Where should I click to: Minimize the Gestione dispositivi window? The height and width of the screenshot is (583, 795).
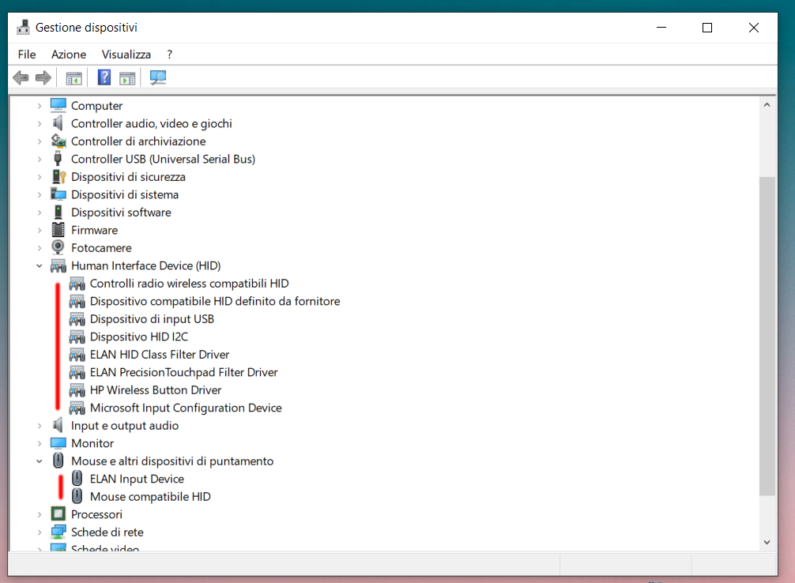click(x=661, y=28)
